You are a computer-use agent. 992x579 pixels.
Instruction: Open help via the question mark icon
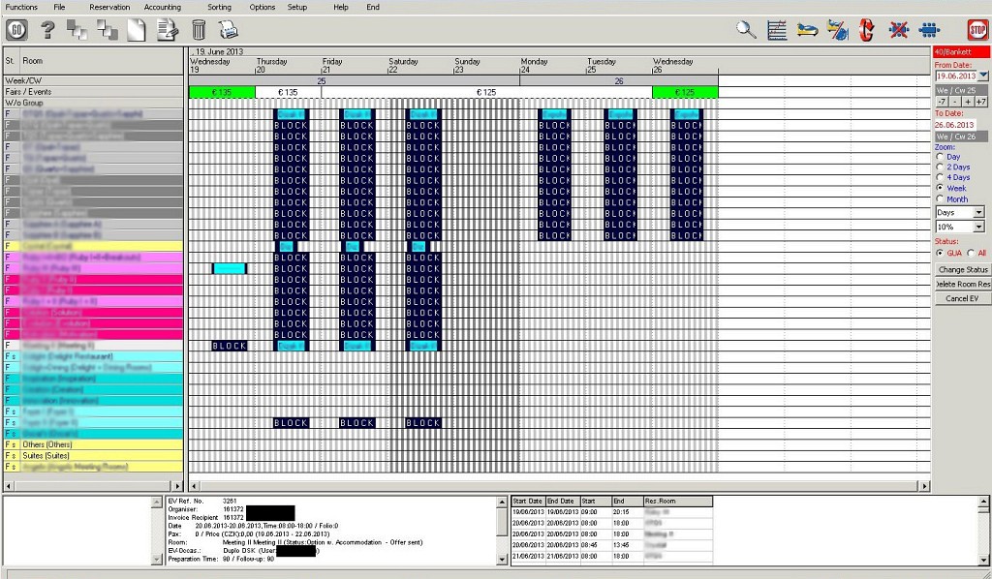click(x=47, y=30)
